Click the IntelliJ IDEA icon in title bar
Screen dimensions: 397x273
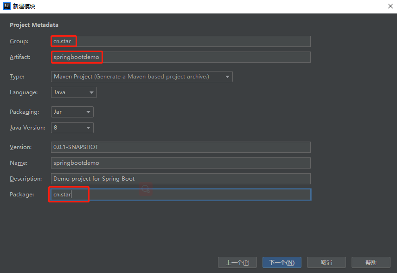(x=6, y=6)
